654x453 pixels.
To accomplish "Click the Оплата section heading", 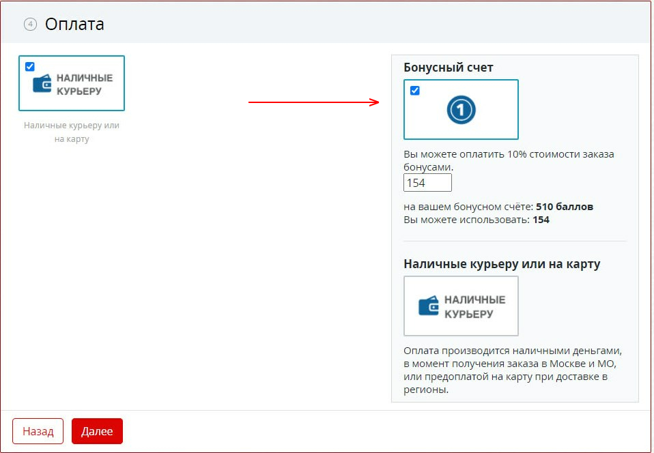I will point(74,25).
